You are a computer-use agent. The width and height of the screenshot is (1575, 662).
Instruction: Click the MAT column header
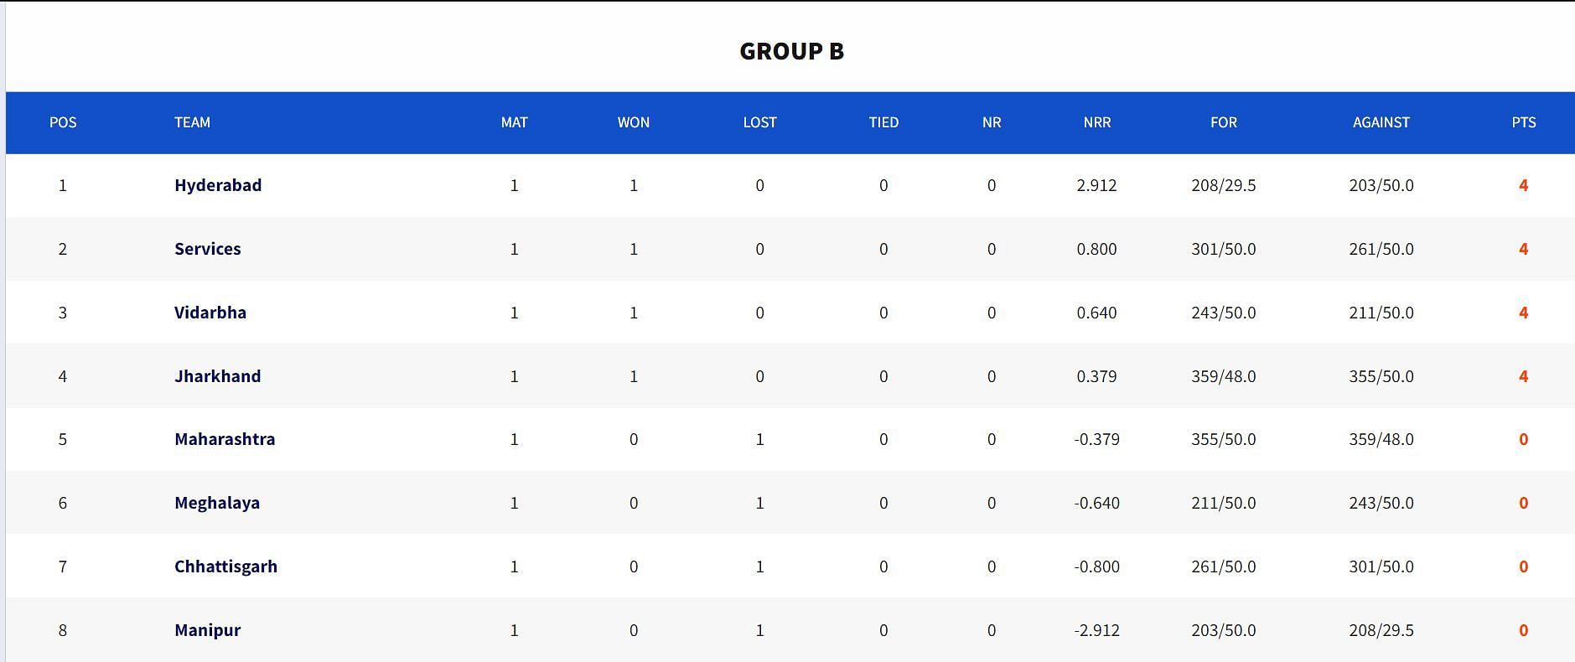point(514,122)
